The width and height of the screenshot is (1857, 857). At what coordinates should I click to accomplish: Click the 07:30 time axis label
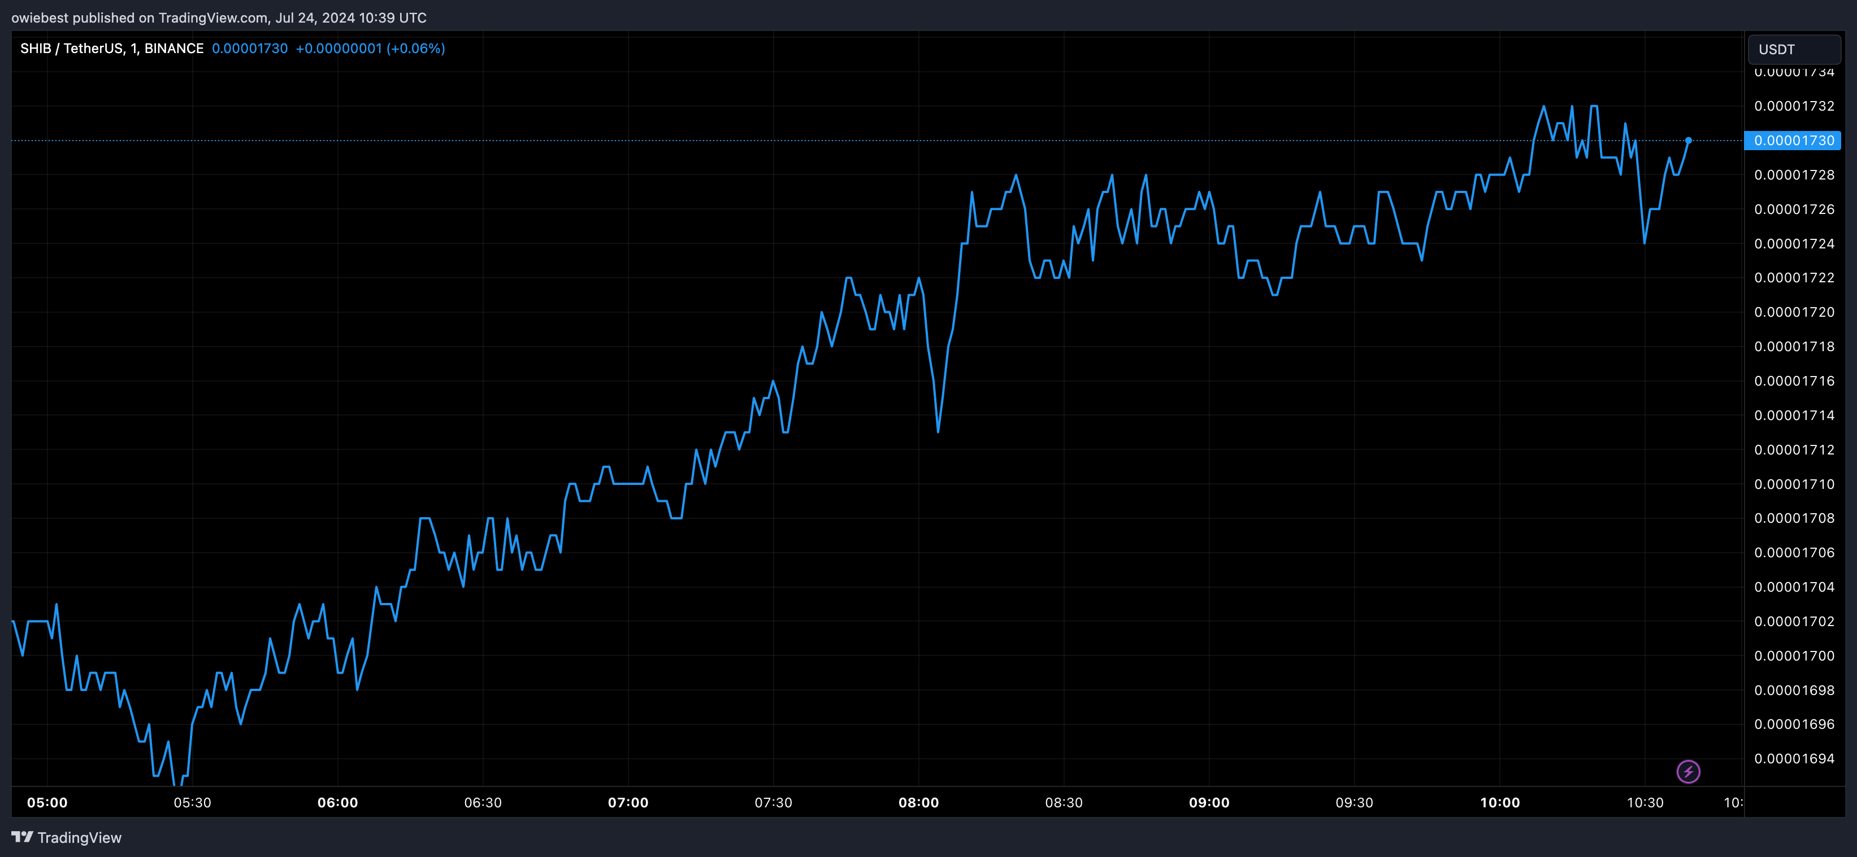[774, 802]
